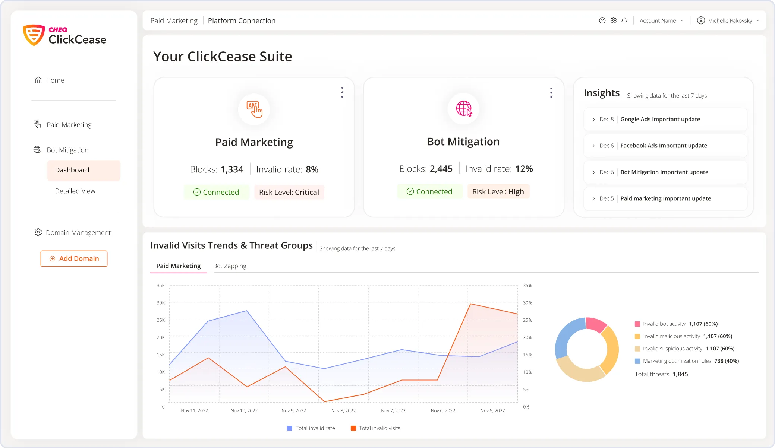Screen dimensions: 775x448
Task: Open notifications bell icon
Action: tap(624, 20)
